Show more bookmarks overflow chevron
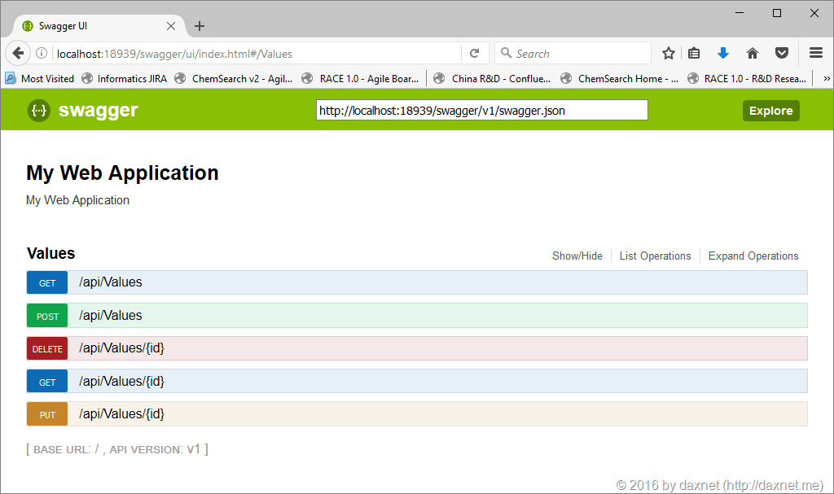The height and width of the screenshot is (494, 834). pyautogui.click(x=827, y=79)
